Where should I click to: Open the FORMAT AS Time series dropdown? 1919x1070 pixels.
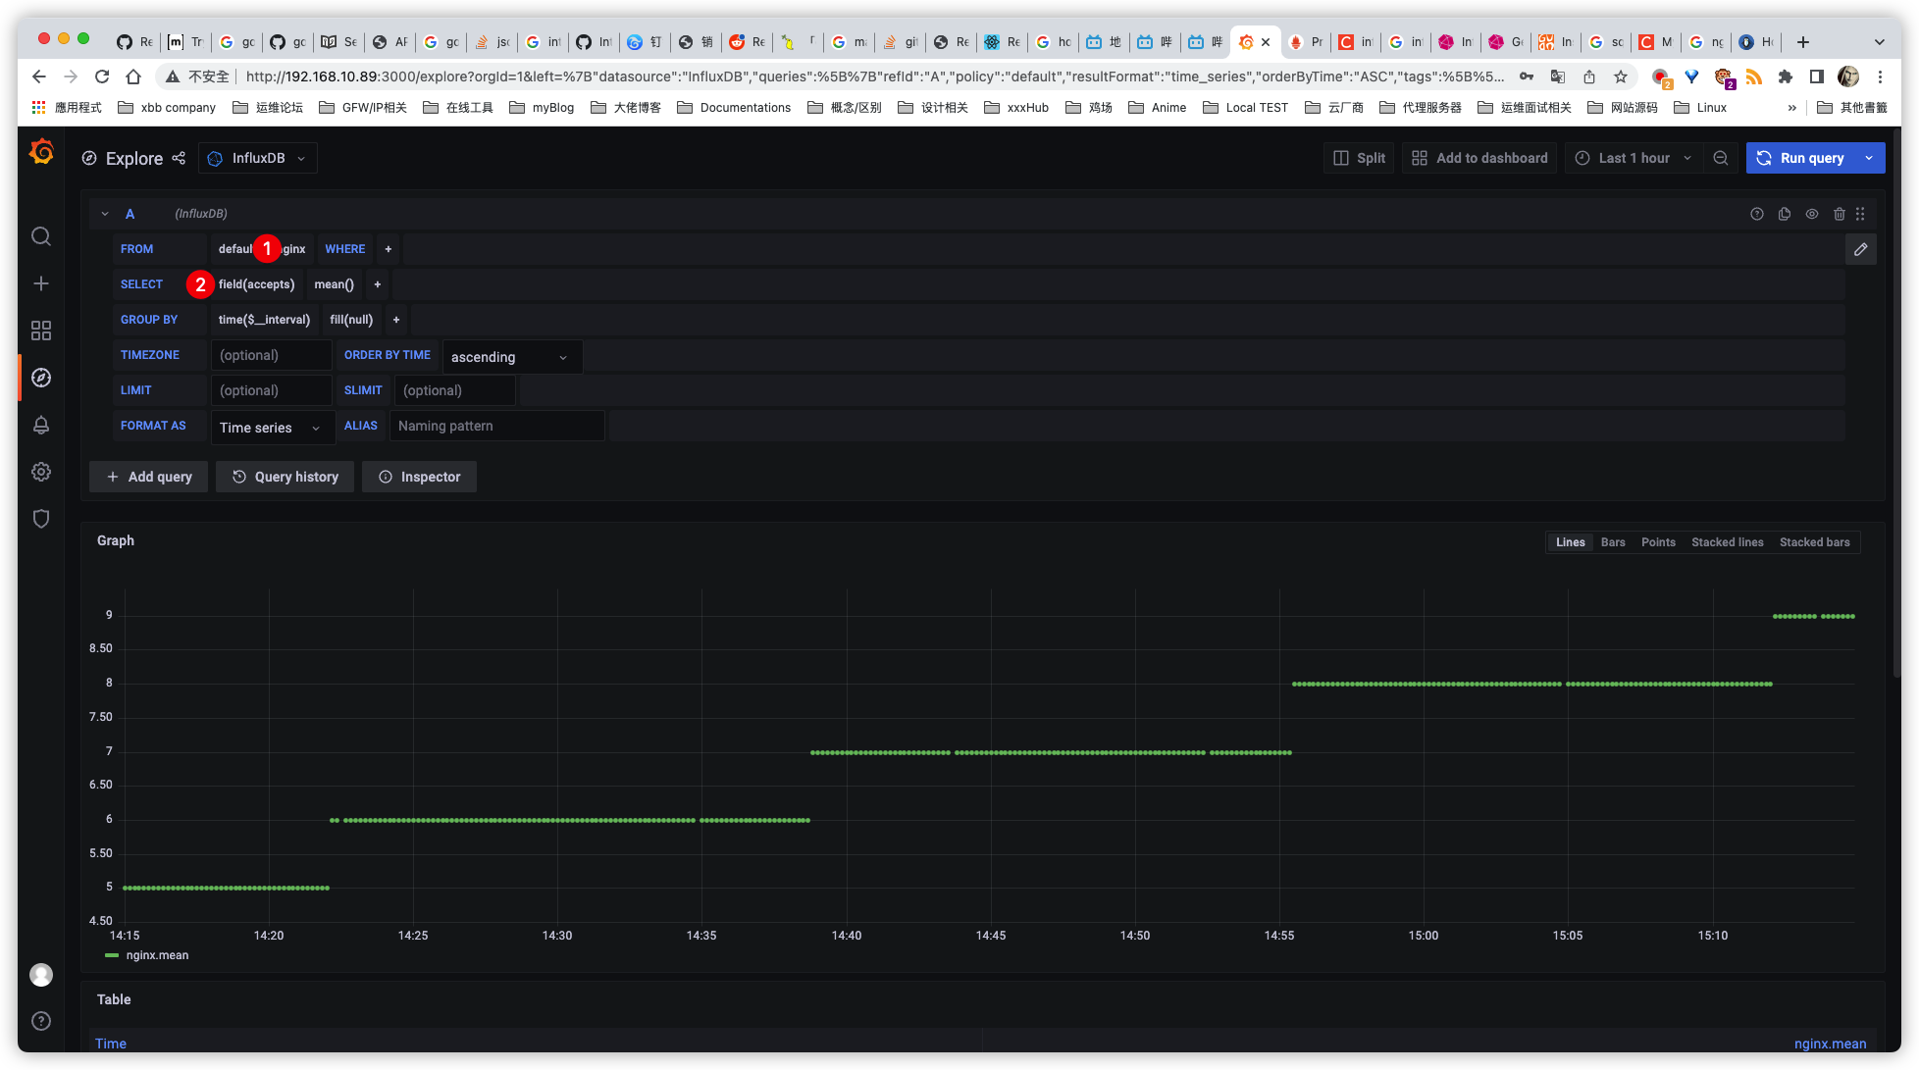273,428
